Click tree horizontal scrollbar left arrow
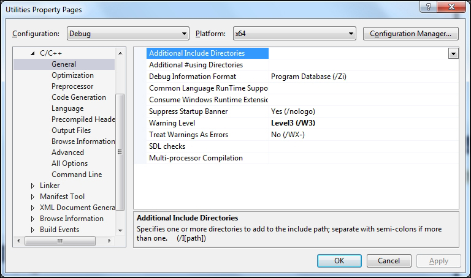The width and height of the screenshot is (471, 278). [18, 241]
